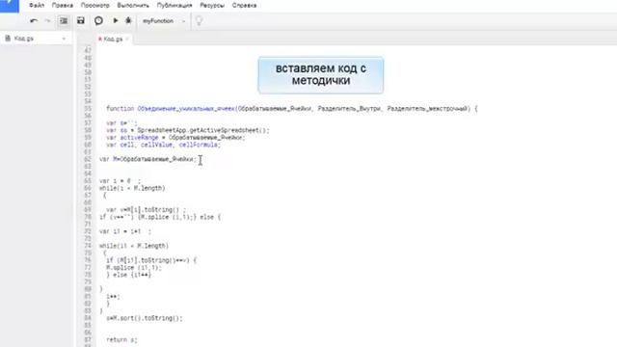Viewport: 617px width, 347px height.
Task: Run the script with play icon
Action: pyautogui.click(x=116, y=20)
